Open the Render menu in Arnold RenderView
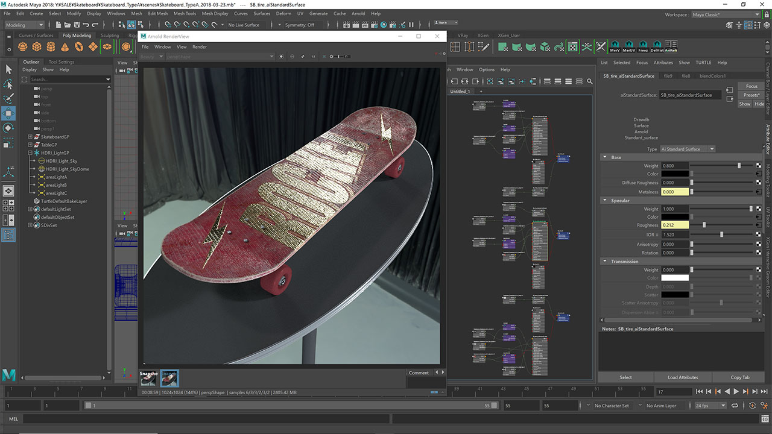This screenshot has height=434, width=772. [x=200, y=47]
